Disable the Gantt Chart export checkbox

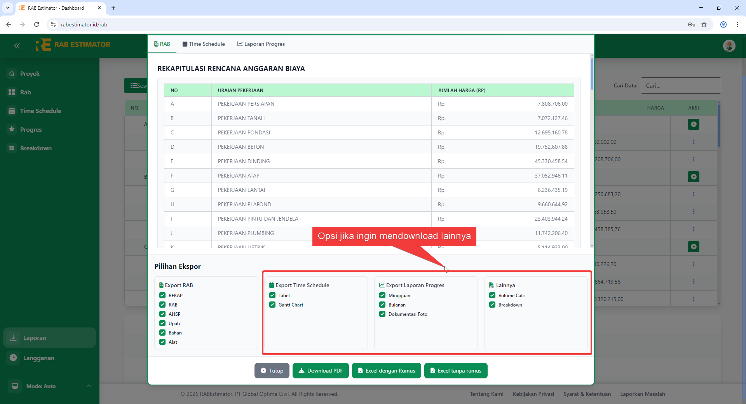(272, 305)
